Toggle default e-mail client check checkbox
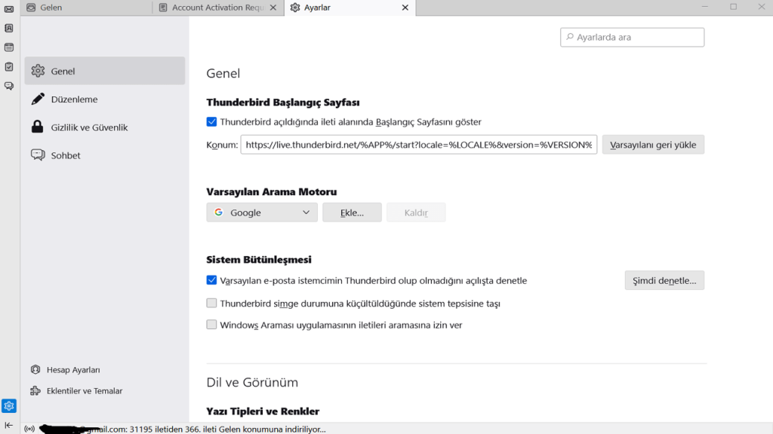 (x=211, y=280)
